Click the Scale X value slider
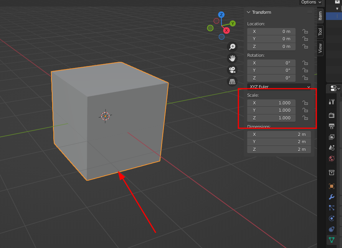 271,103
